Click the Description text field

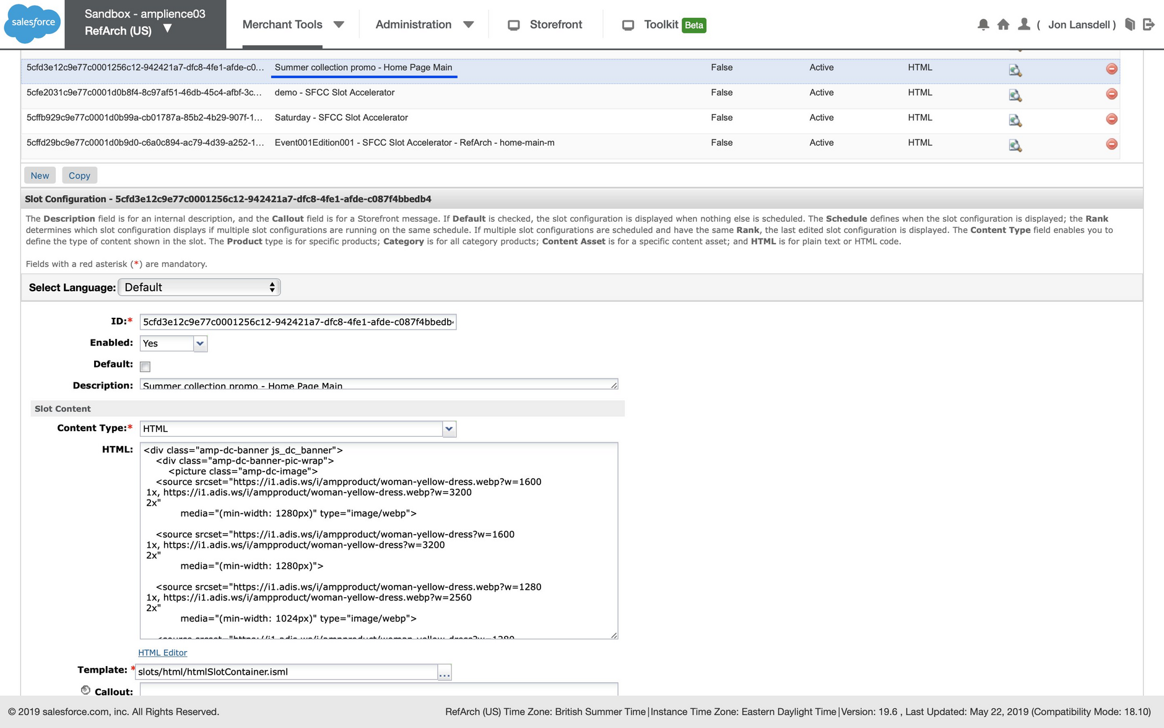(x=379, y=384)
